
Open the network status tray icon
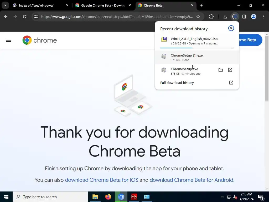[229, 197]
